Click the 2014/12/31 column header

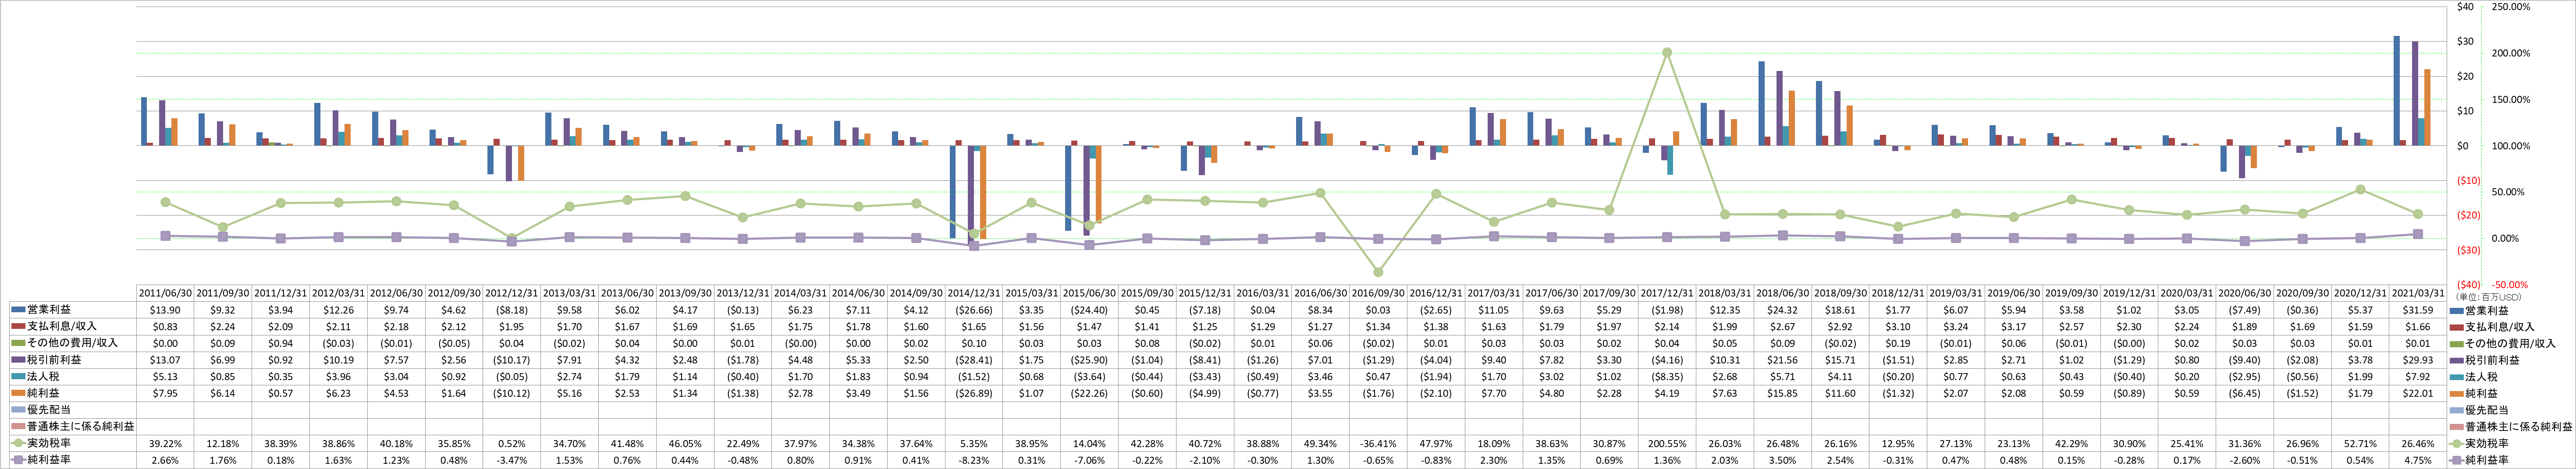point(974,294)
